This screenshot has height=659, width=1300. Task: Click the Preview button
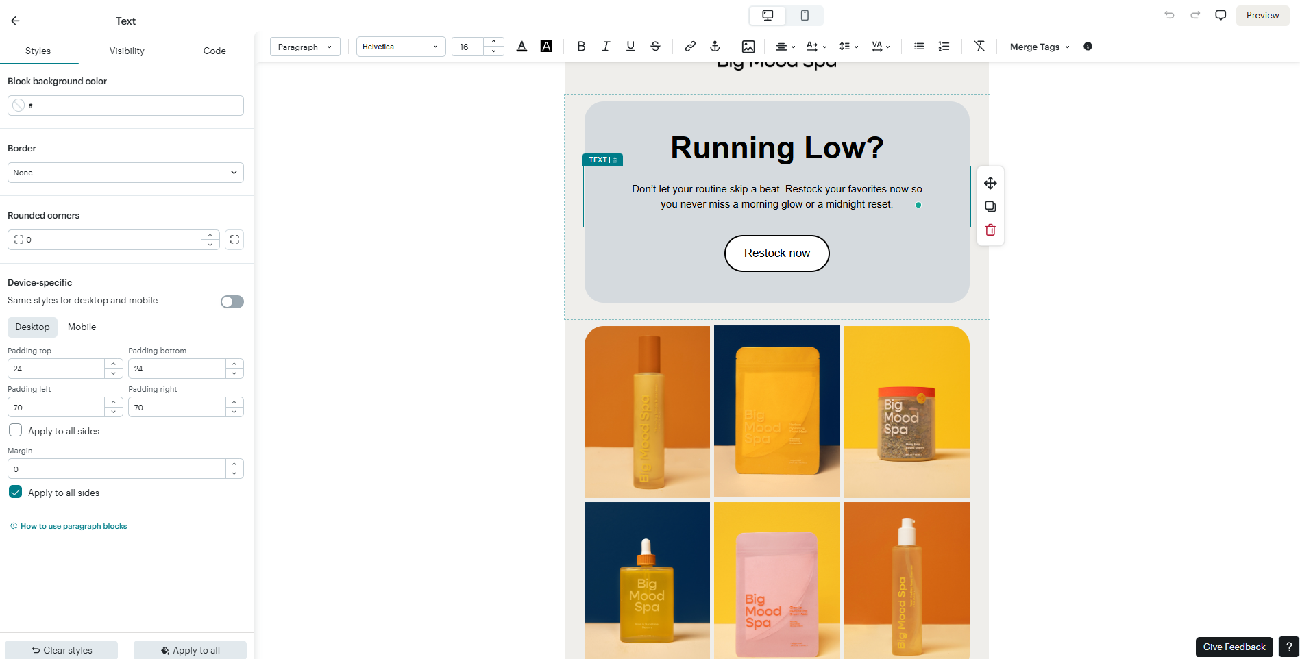[x=1262, y=15]
